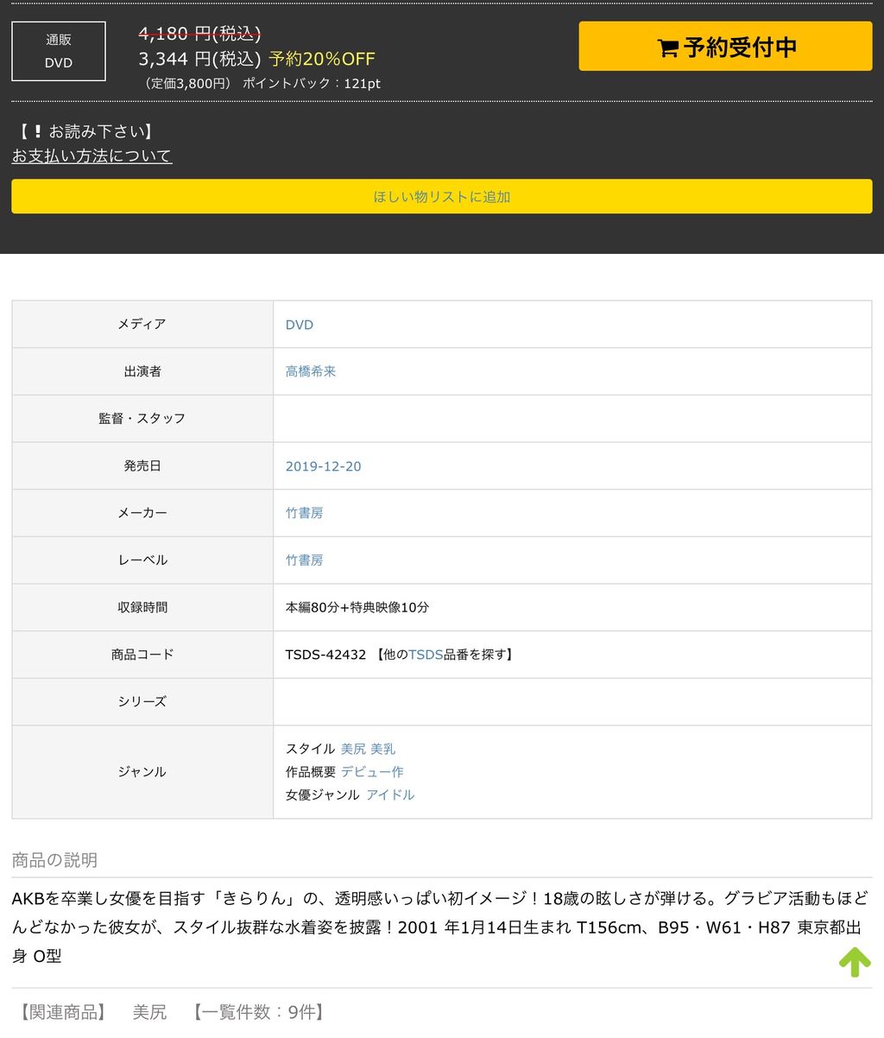Add item via ほしい物リストに追加 button
The image size is (884, 1038).
(442, 197)
